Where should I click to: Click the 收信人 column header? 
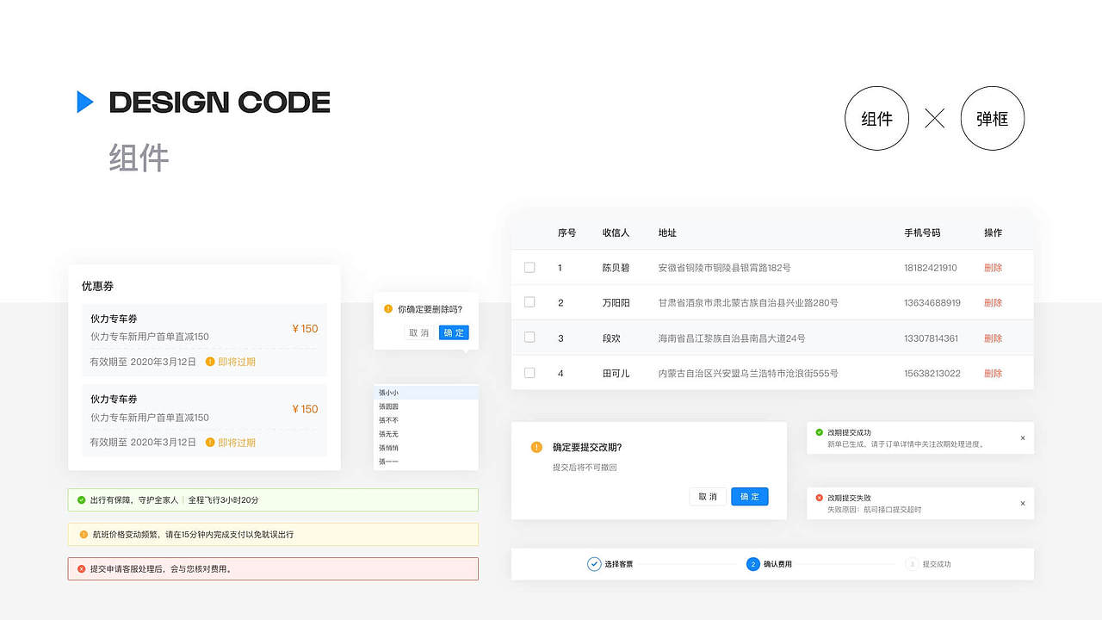616,232
